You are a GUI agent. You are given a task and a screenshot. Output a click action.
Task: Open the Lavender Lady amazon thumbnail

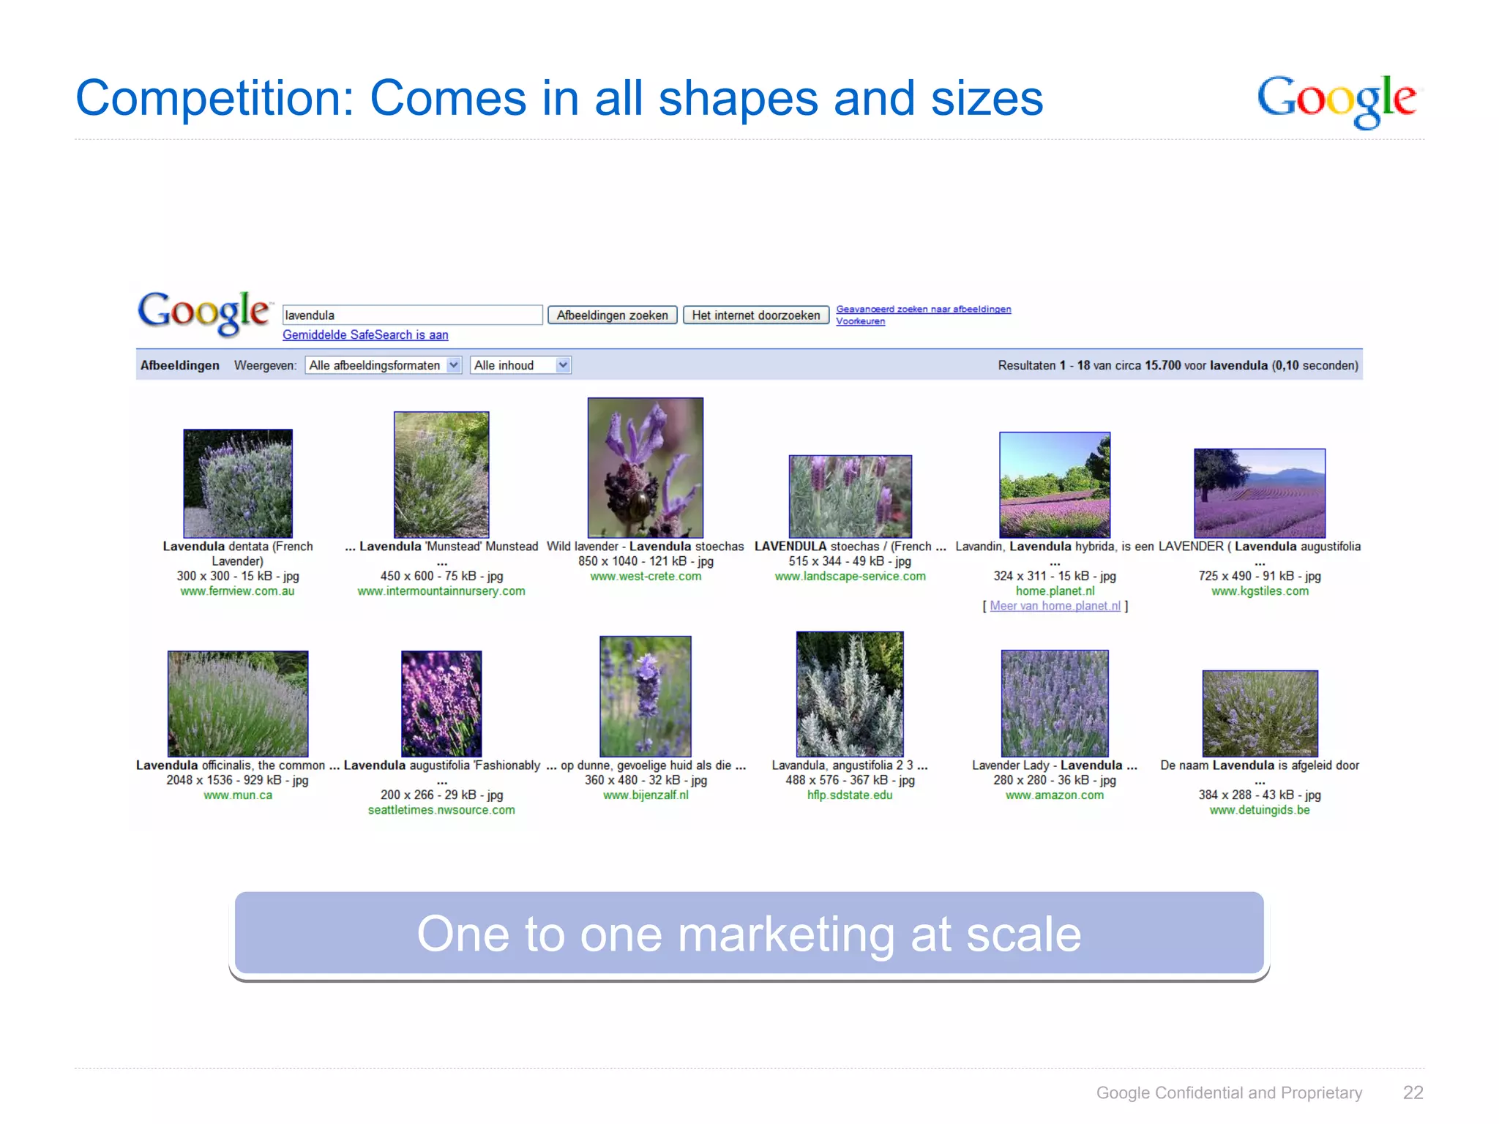[1054, 702]
